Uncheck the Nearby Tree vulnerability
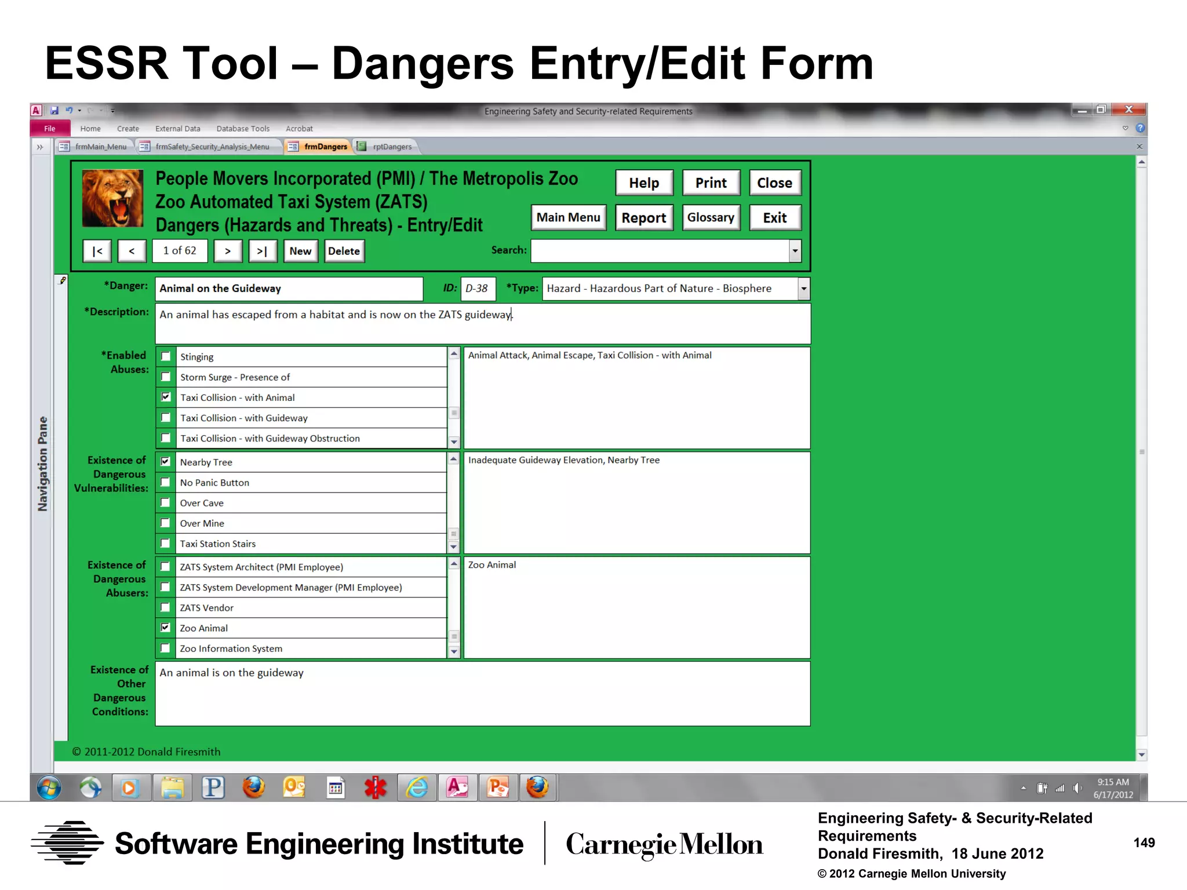The height and width of the screenshot is (890, 1187). [x=166, y=461]
